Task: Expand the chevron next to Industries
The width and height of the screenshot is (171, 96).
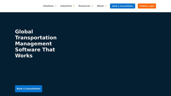Action: (x=74, y=6)
